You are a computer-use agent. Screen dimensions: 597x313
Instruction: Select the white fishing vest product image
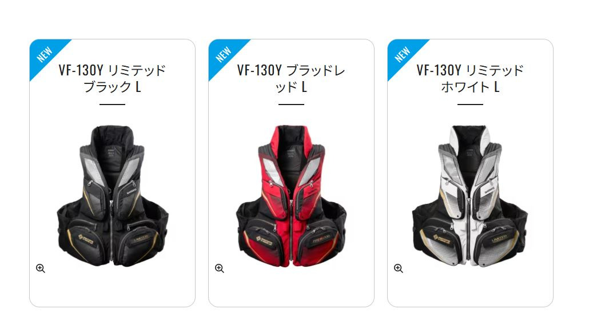pyautogui.click(x=470, y=195)
